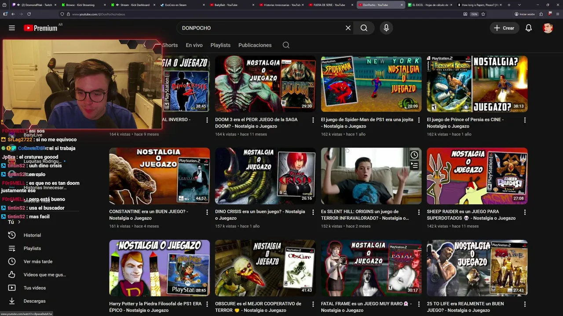Screen dimensions: 563x316
Task: Open options for the DOOM 3 video
Action: coord(313,120)
